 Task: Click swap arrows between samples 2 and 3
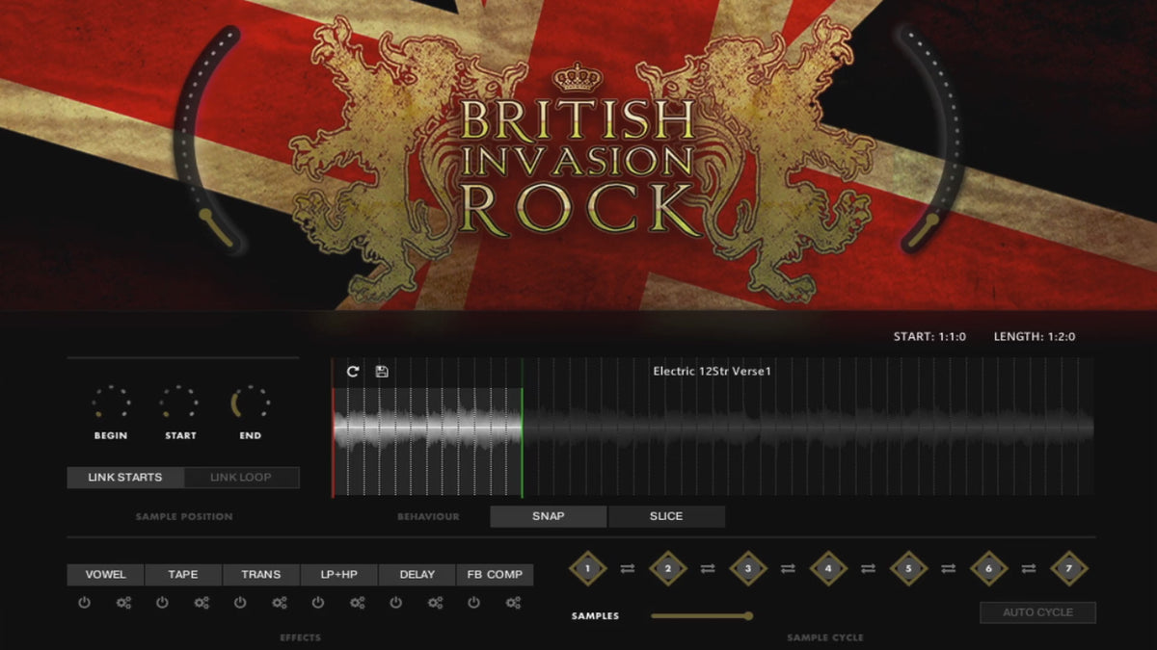tap(708, 569)
